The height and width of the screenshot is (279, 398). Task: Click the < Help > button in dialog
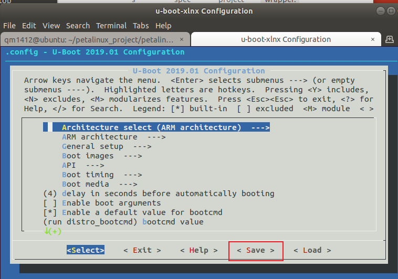coord(199,250)
